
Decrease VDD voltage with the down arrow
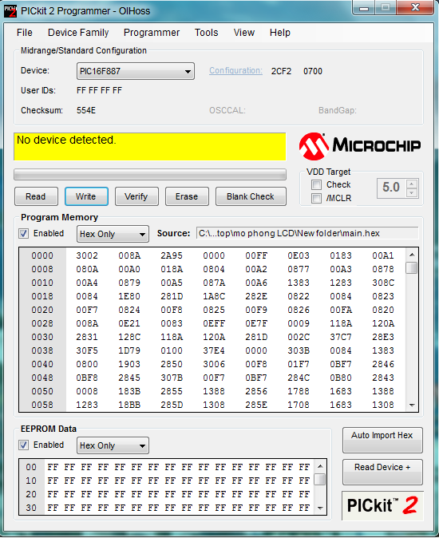coord(412,193)
